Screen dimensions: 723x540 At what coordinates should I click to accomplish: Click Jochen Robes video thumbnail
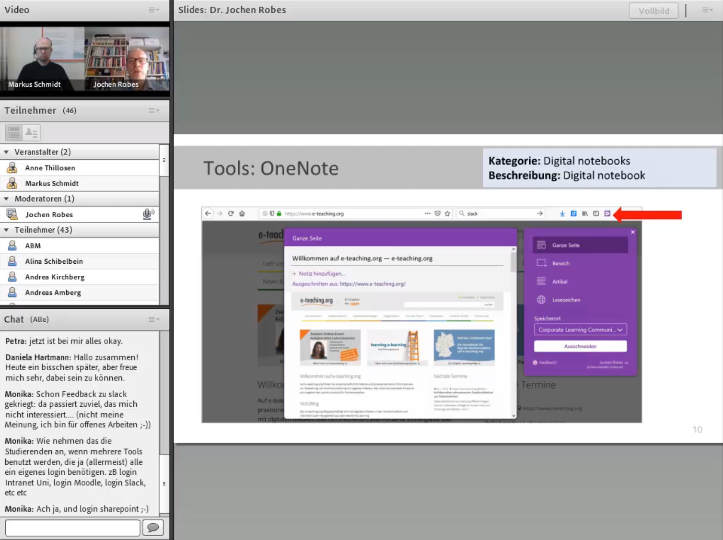pos(127,59)
